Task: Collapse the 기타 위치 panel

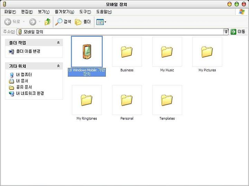Action: tap(58, 66)
